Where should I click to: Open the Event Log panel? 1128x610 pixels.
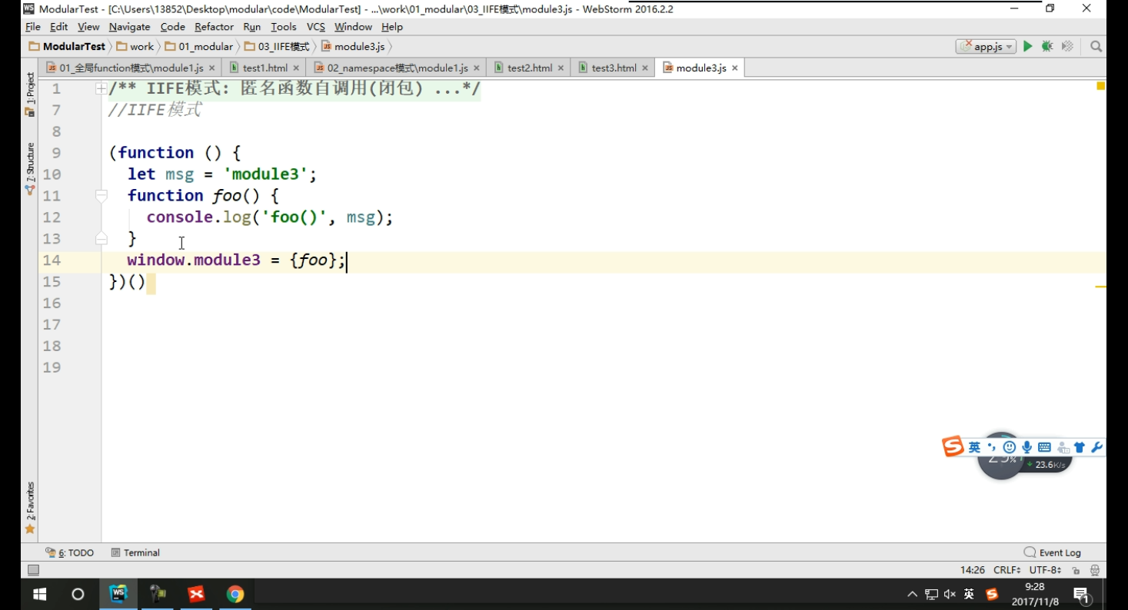click(x=1053, y=552)
